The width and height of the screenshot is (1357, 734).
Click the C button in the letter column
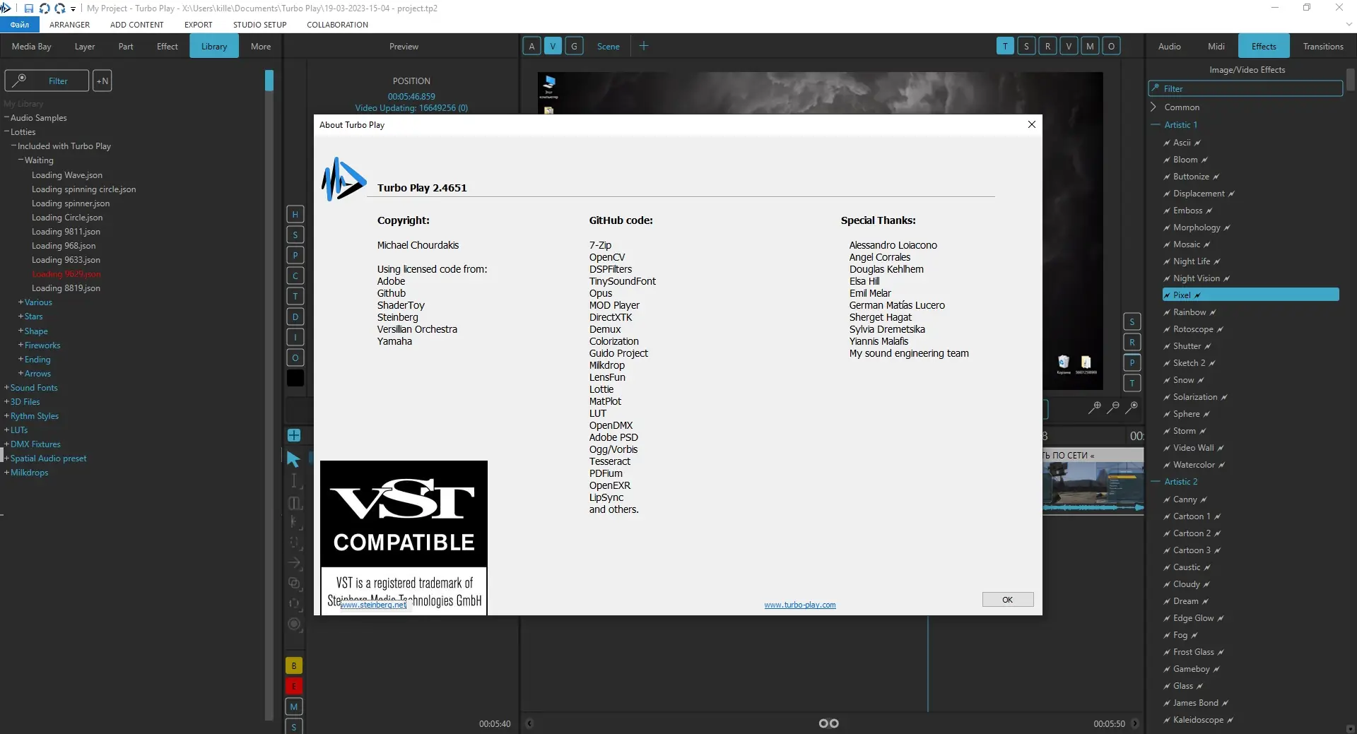point(295,276)
